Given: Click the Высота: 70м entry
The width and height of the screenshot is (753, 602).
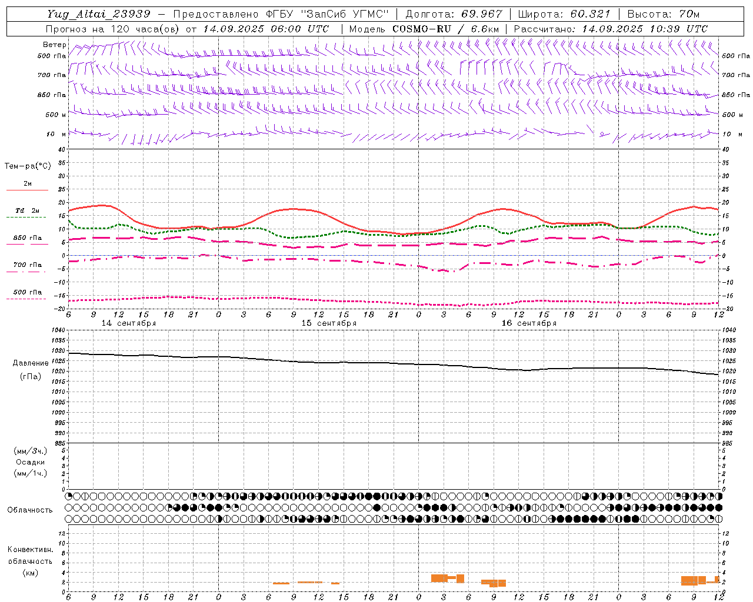Looking at the screenshot, I should point(663,14).
